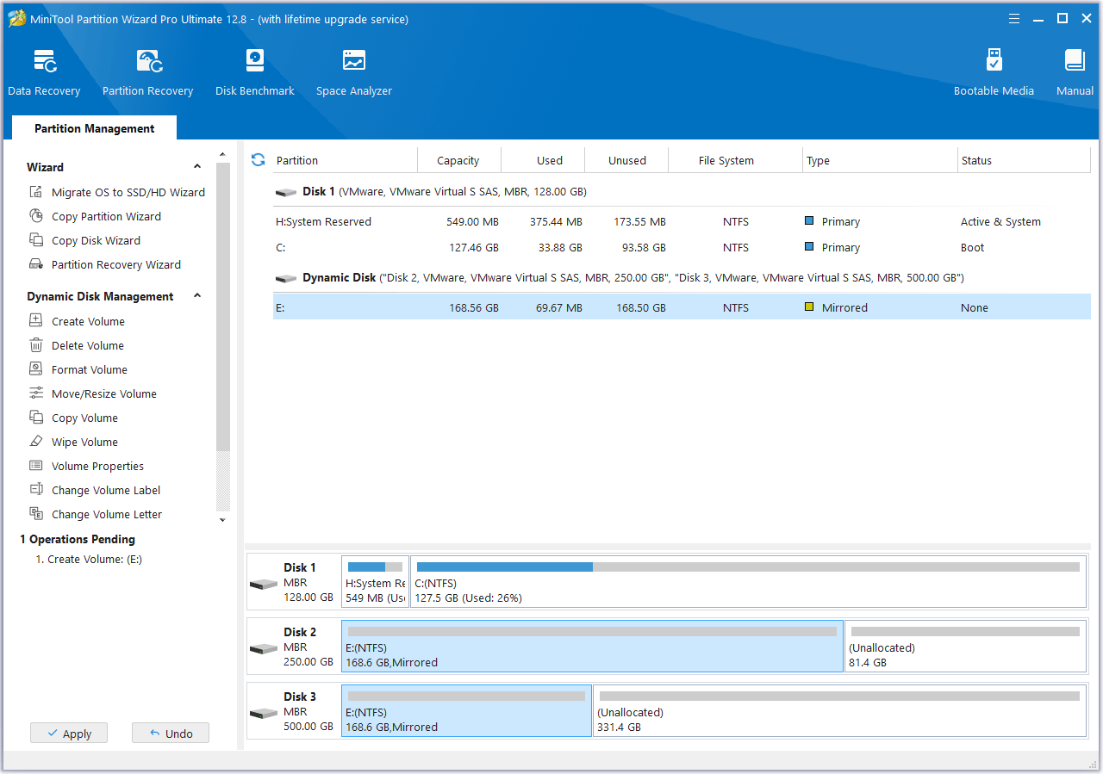Click the Copy Partition Wizard icon
The image size is (1103, 774).
click(x=36, y=216)
